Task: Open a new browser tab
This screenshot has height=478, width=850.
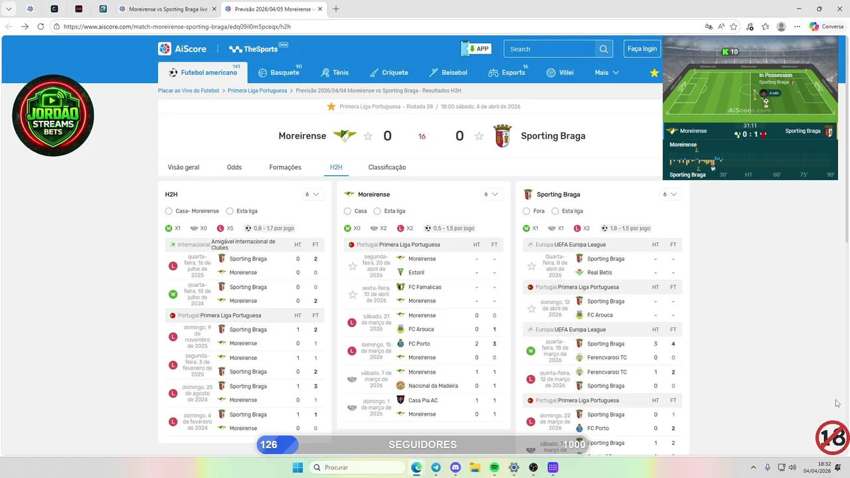Action: tap(336, 9)
